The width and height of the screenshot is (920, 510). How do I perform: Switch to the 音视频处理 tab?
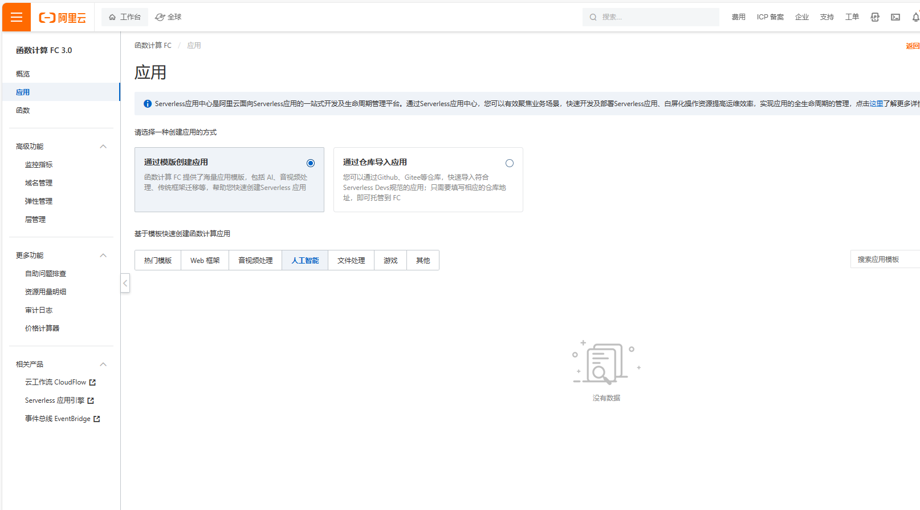(255, 260)
